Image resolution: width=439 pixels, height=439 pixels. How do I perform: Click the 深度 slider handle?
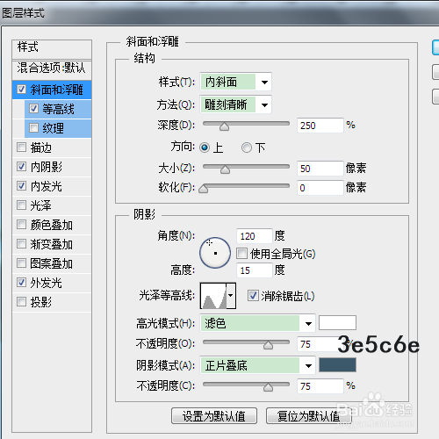tap(224, 126)
